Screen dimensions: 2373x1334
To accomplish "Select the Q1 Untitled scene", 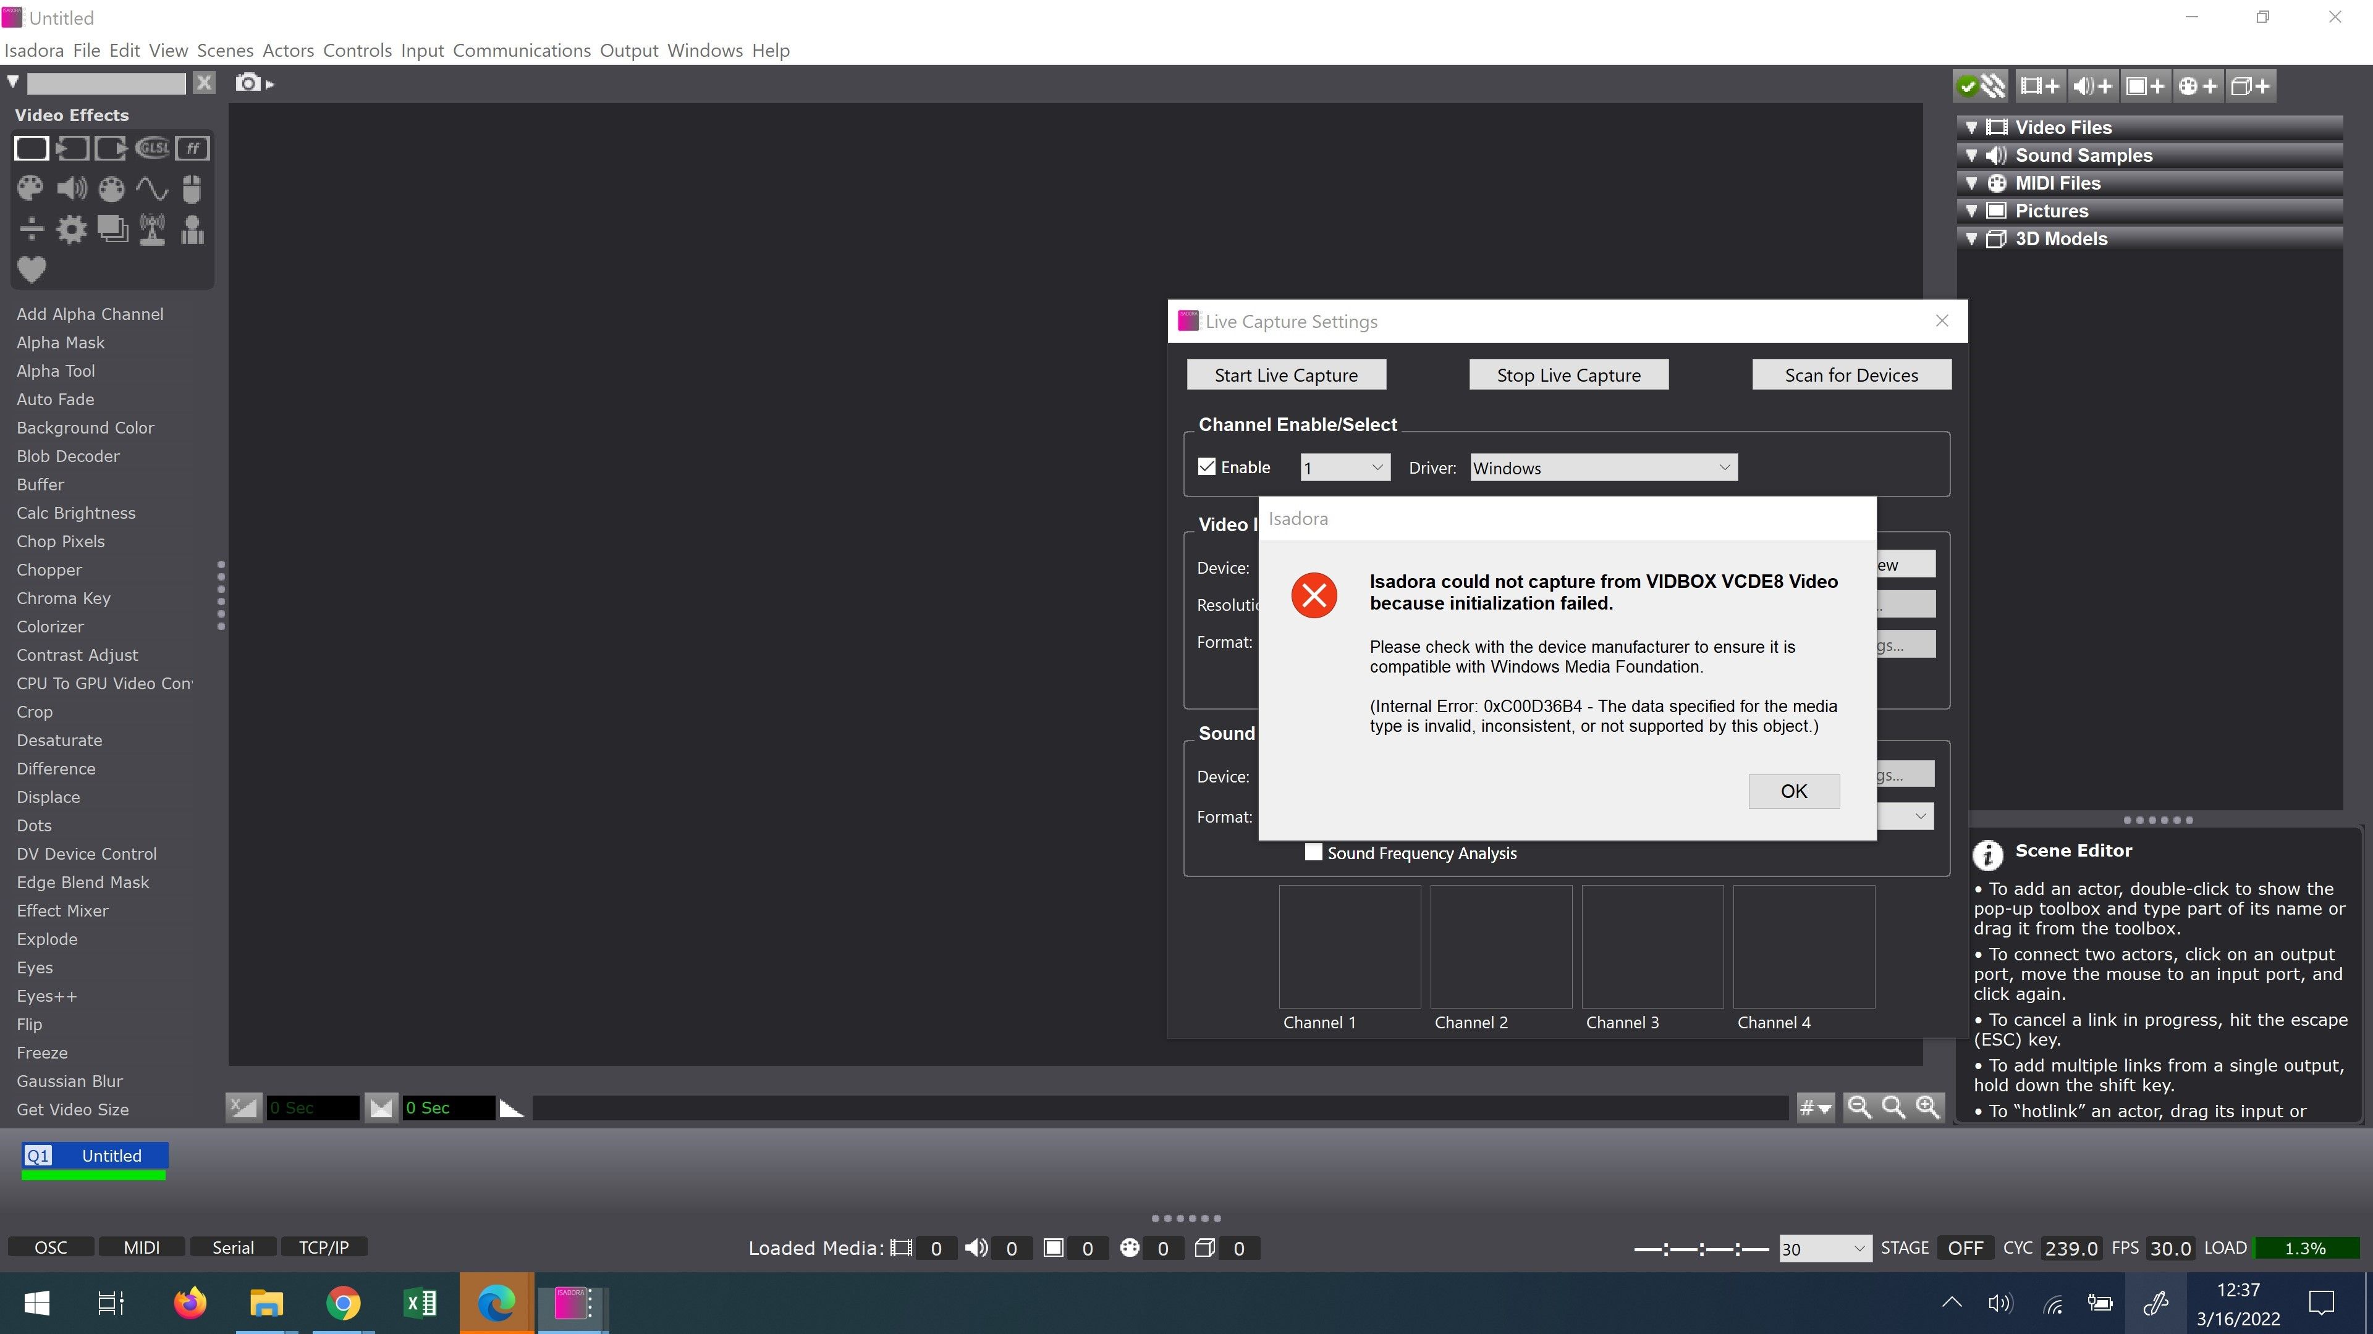I will coord(95,1156).
